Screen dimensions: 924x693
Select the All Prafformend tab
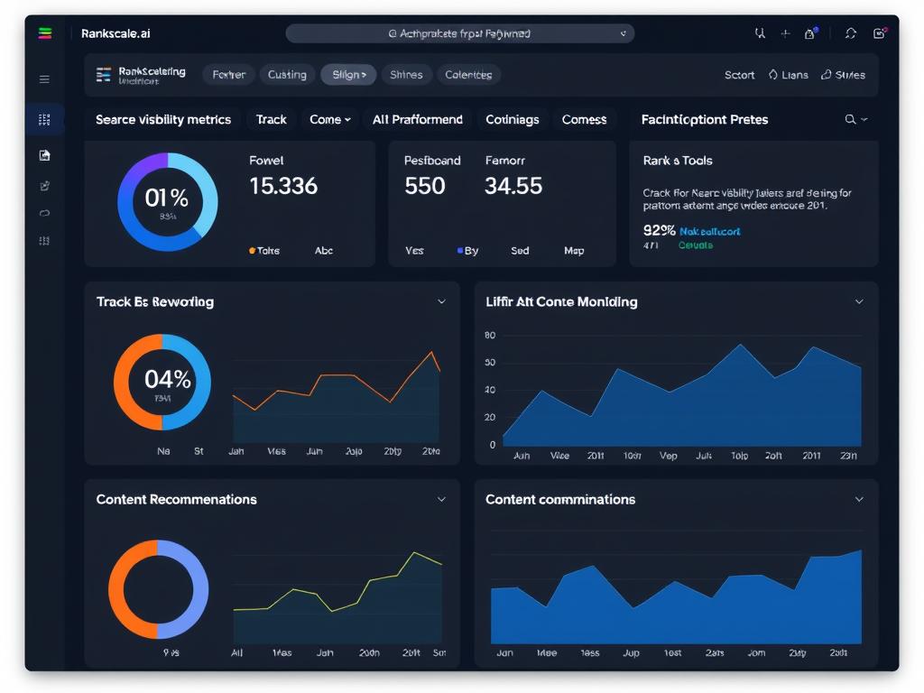point(417,119)
